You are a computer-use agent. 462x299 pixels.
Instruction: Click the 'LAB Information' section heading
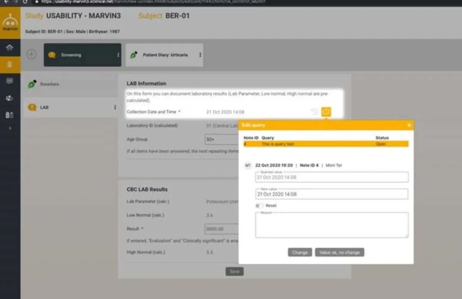(x=146, y=83)
